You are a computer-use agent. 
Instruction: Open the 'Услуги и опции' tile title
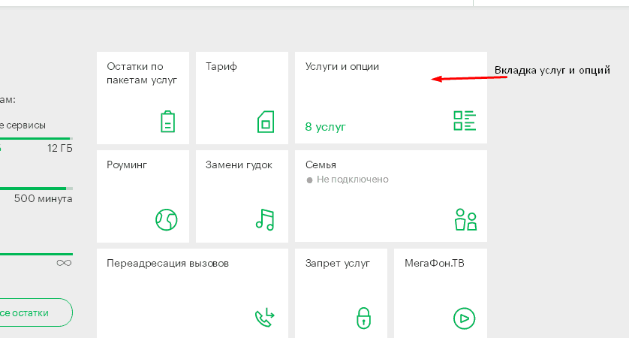pyautogui.click(x=342, y=67)
